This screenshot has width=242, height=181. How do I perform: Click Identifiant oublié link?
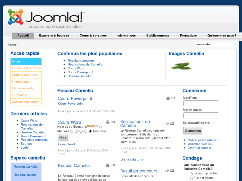[200, 144]
